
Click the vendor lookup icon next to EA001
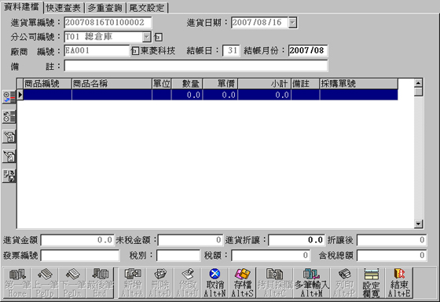click(x=134, y=51)
